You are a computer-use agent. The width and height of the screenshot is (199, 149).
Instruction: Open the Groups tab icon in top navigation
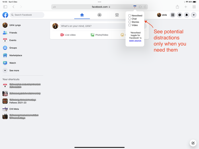100,15
